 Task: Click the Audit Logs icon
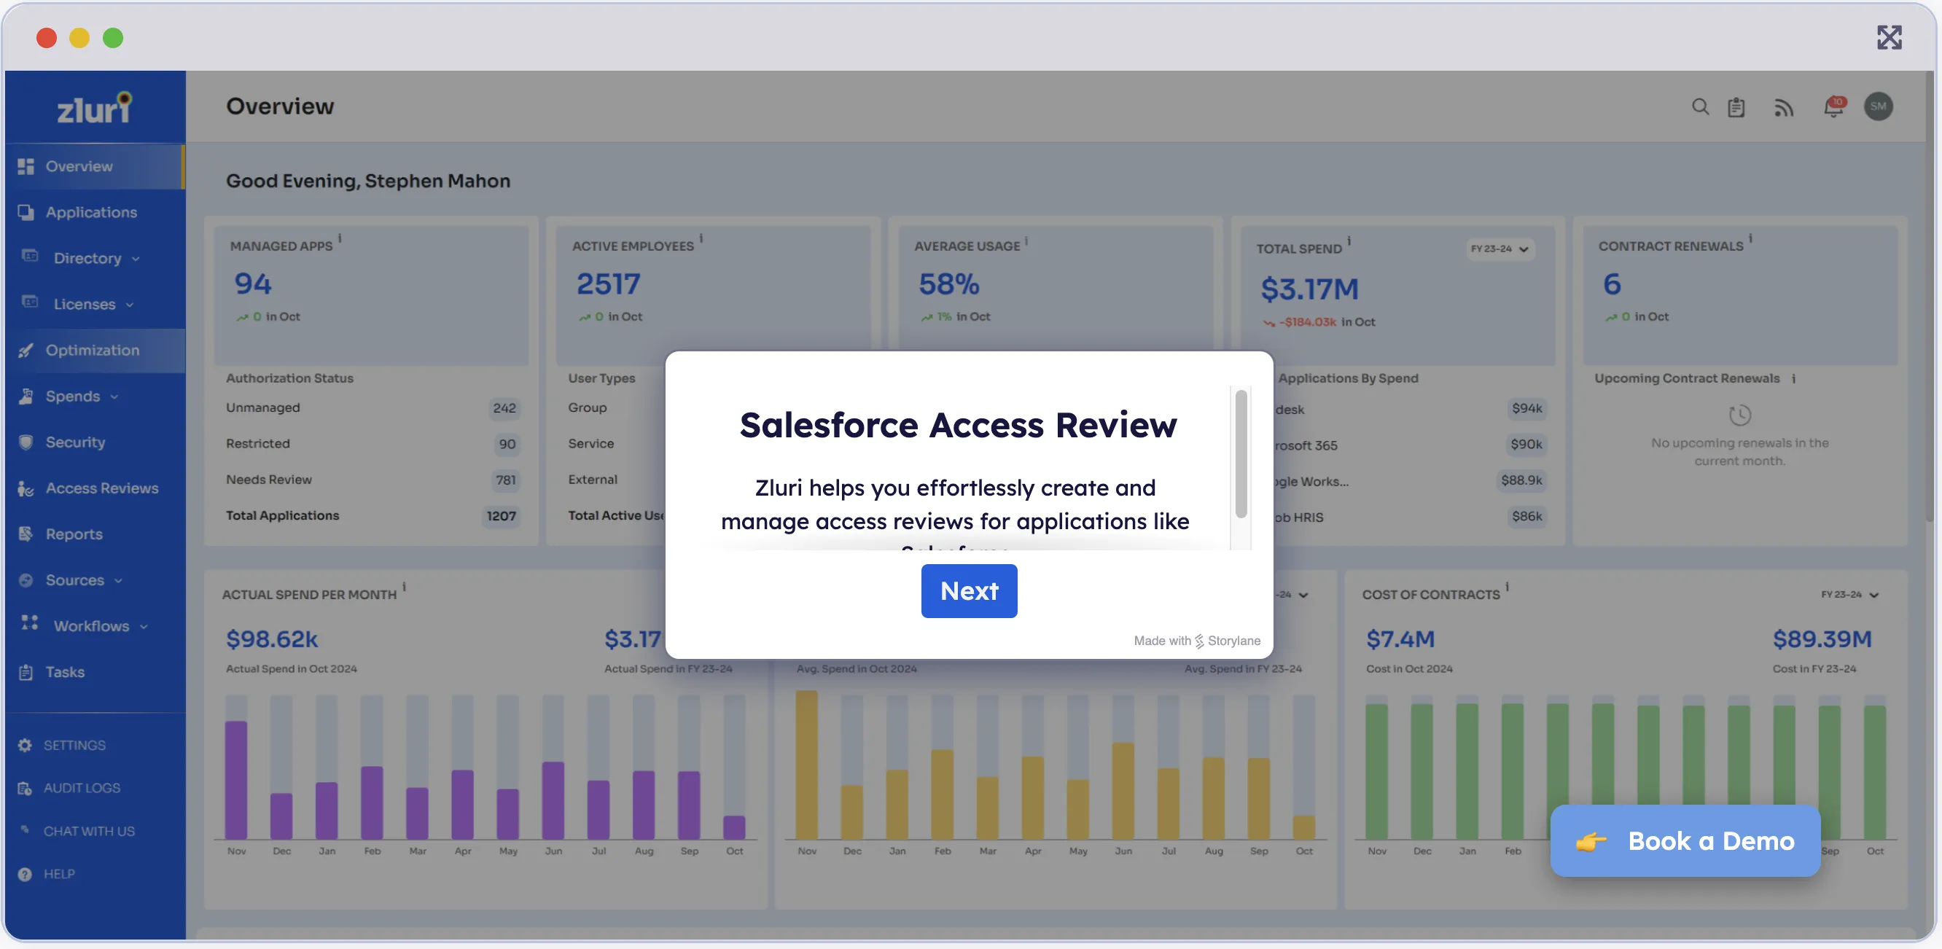point(25,788)
